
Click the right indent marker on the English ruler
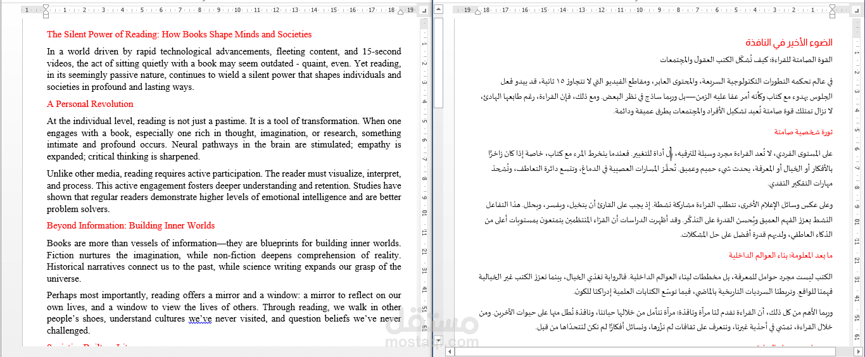[400, 12]
